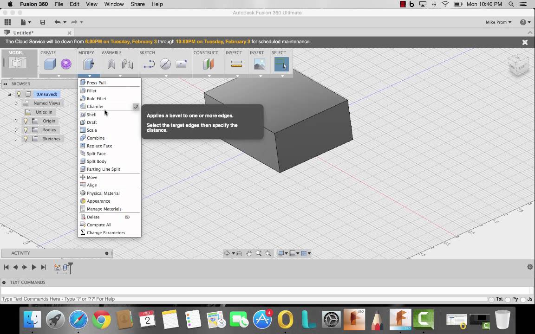This screenshot has height=334, width=535.
Task: Click the timeline end position marker
Action: pos(71,268)
